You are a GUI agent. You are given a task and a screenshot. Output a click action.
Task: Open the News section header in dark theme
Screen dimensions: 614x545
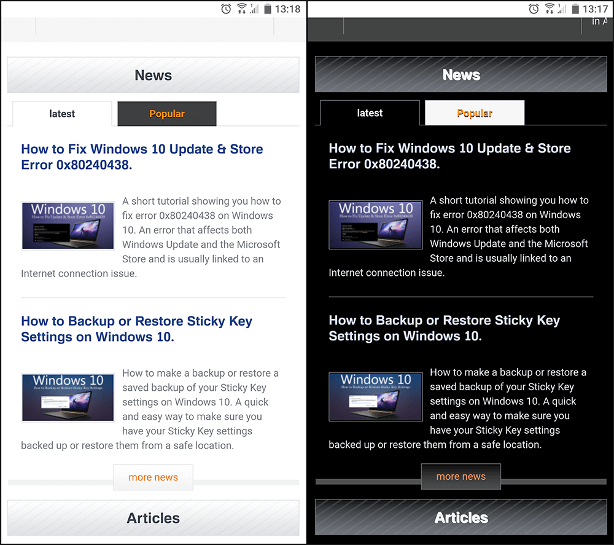(461, 74)
